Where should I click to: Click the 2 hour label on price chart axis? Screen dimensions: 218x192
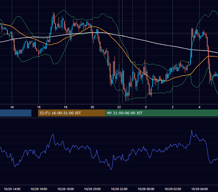pyautogui.click(x=173, y=107)
